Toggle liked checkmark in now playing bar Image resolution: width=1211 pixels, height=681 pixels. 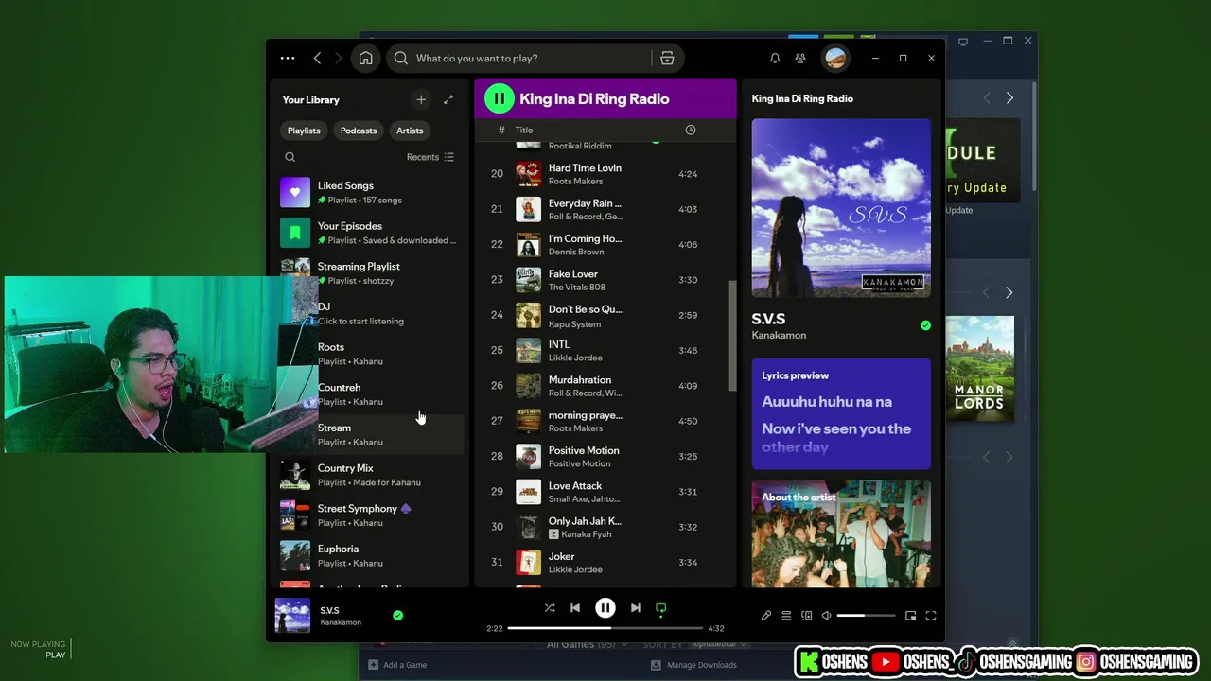(397, 615)
